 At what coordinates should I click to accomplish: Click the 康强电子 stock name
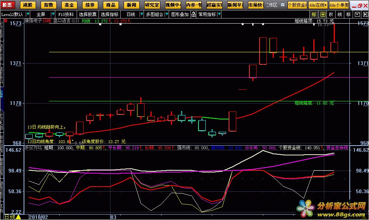(x=33, y=21)
